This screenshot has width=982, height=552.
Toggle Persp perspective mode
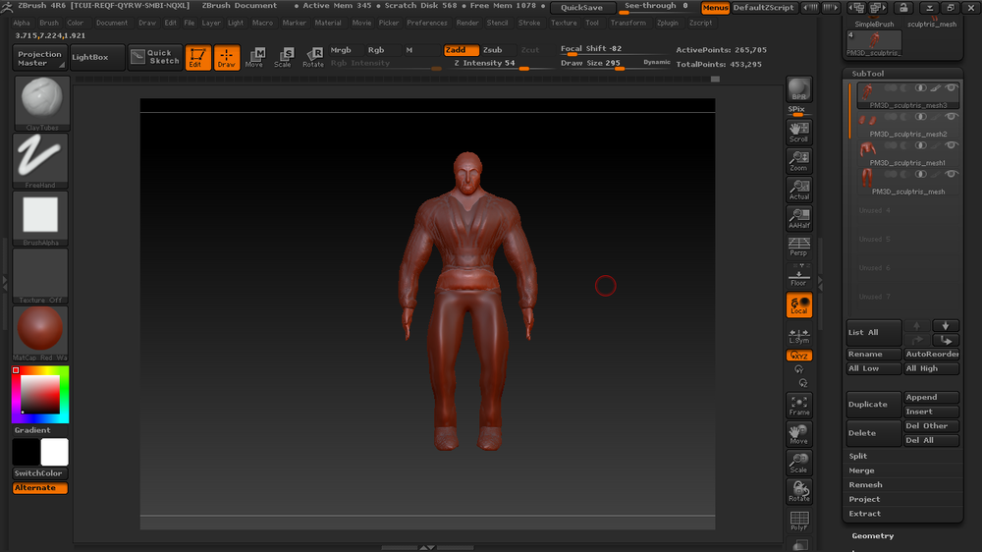799,247
